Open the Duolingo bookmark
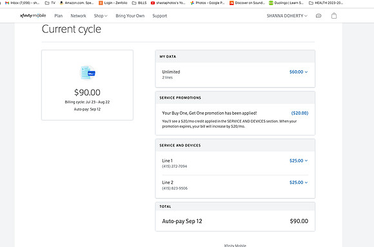The height and width of the screenshot is (247, 374). [x=286, y=3]
